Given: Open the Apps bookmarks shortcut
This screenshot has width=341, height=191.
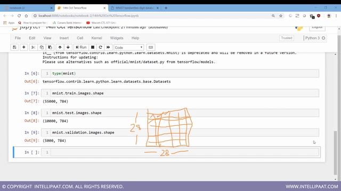Looking at the screenshot, I should click(9, 23).
